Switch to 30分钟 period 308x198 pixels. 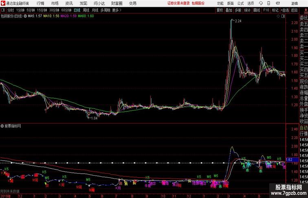coord(54,10)
